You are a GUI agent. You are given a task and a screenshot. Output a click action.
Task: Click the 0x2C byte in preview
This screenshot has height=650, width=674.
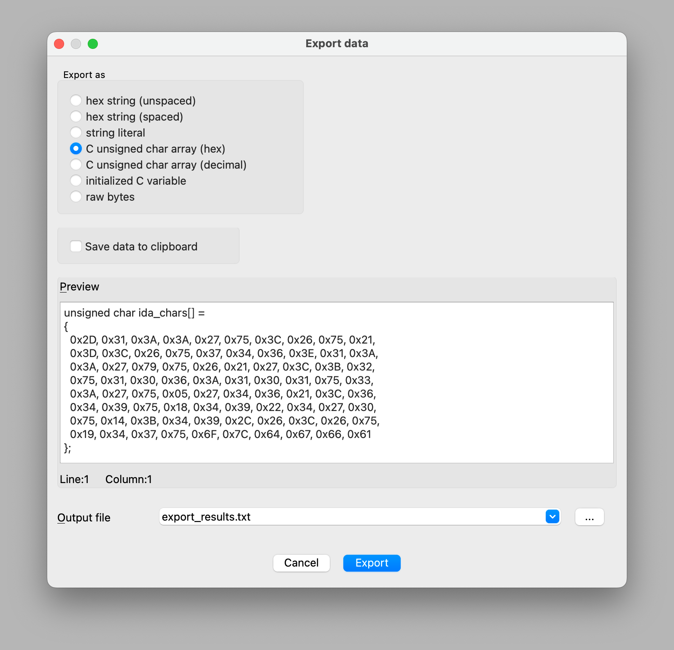tap(238, 421)
